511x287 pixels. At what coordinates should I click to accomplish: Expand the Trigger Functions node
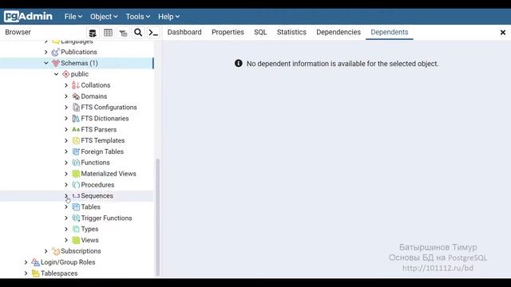(x=66, y=218)
